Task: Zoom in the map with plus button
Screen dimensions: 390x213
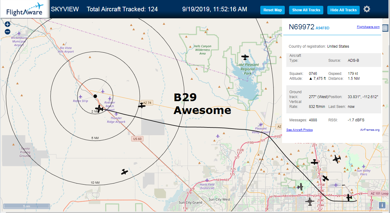Action: click(8, 24)
